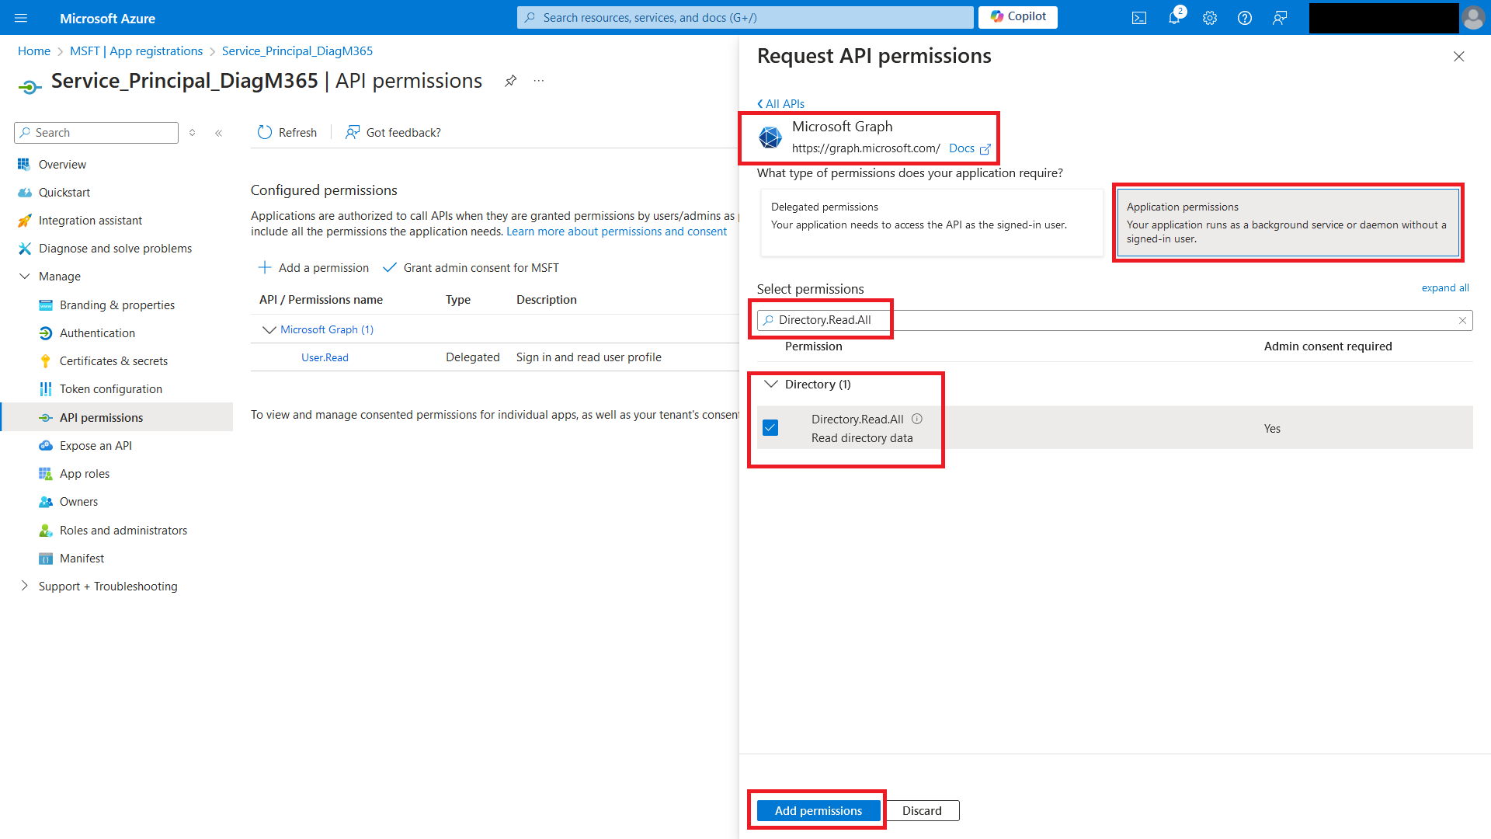Collapse the left sidebar menu
This screenshot has width=1491, height=839.
tap(219, 133)
